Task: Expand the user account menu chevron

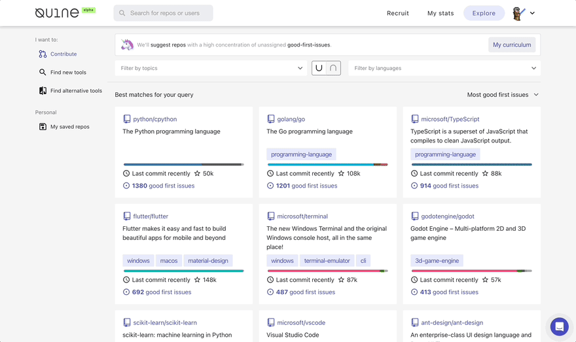Action: (532, 13)
